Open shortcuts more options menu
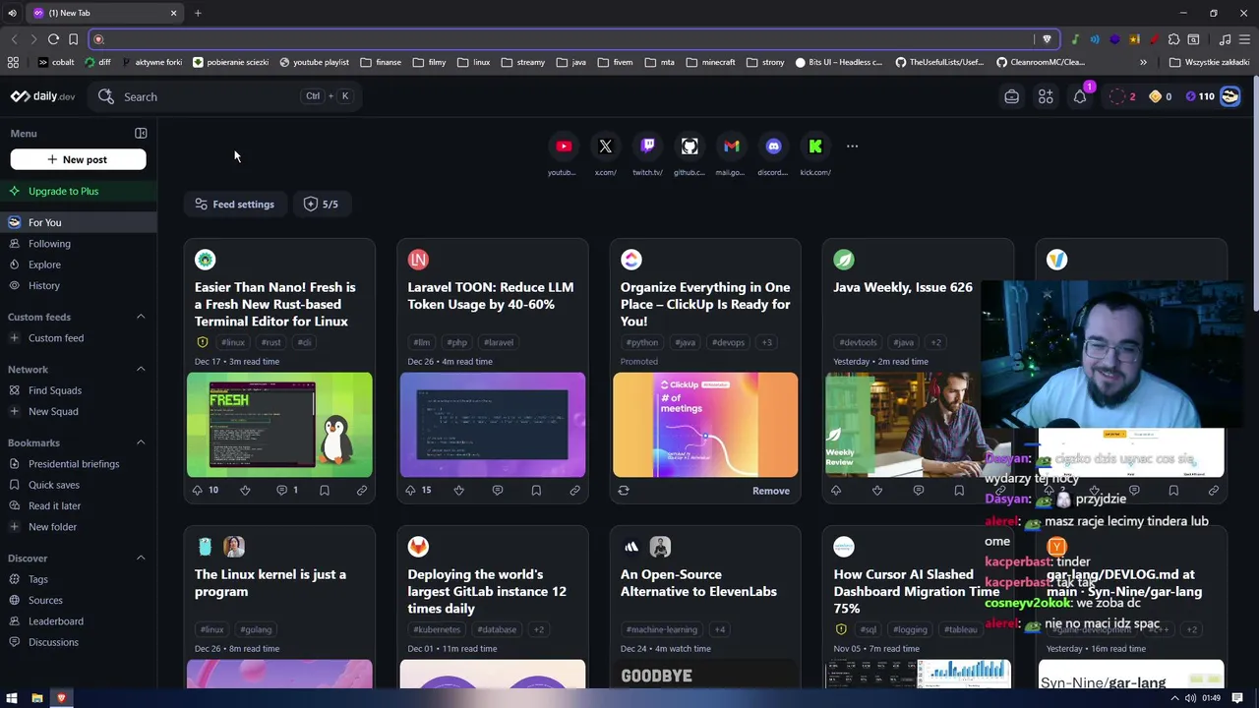This screenshot has height=708, width=1259. point(852,147)
